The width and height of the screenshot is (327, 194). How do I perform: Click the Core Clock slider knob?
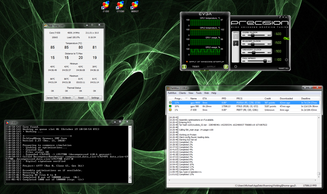[x=253, y=35]
